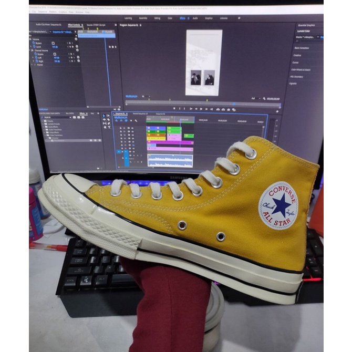Click the Step Back frame button
352x352 pixels.
click(x=196, y=109)
